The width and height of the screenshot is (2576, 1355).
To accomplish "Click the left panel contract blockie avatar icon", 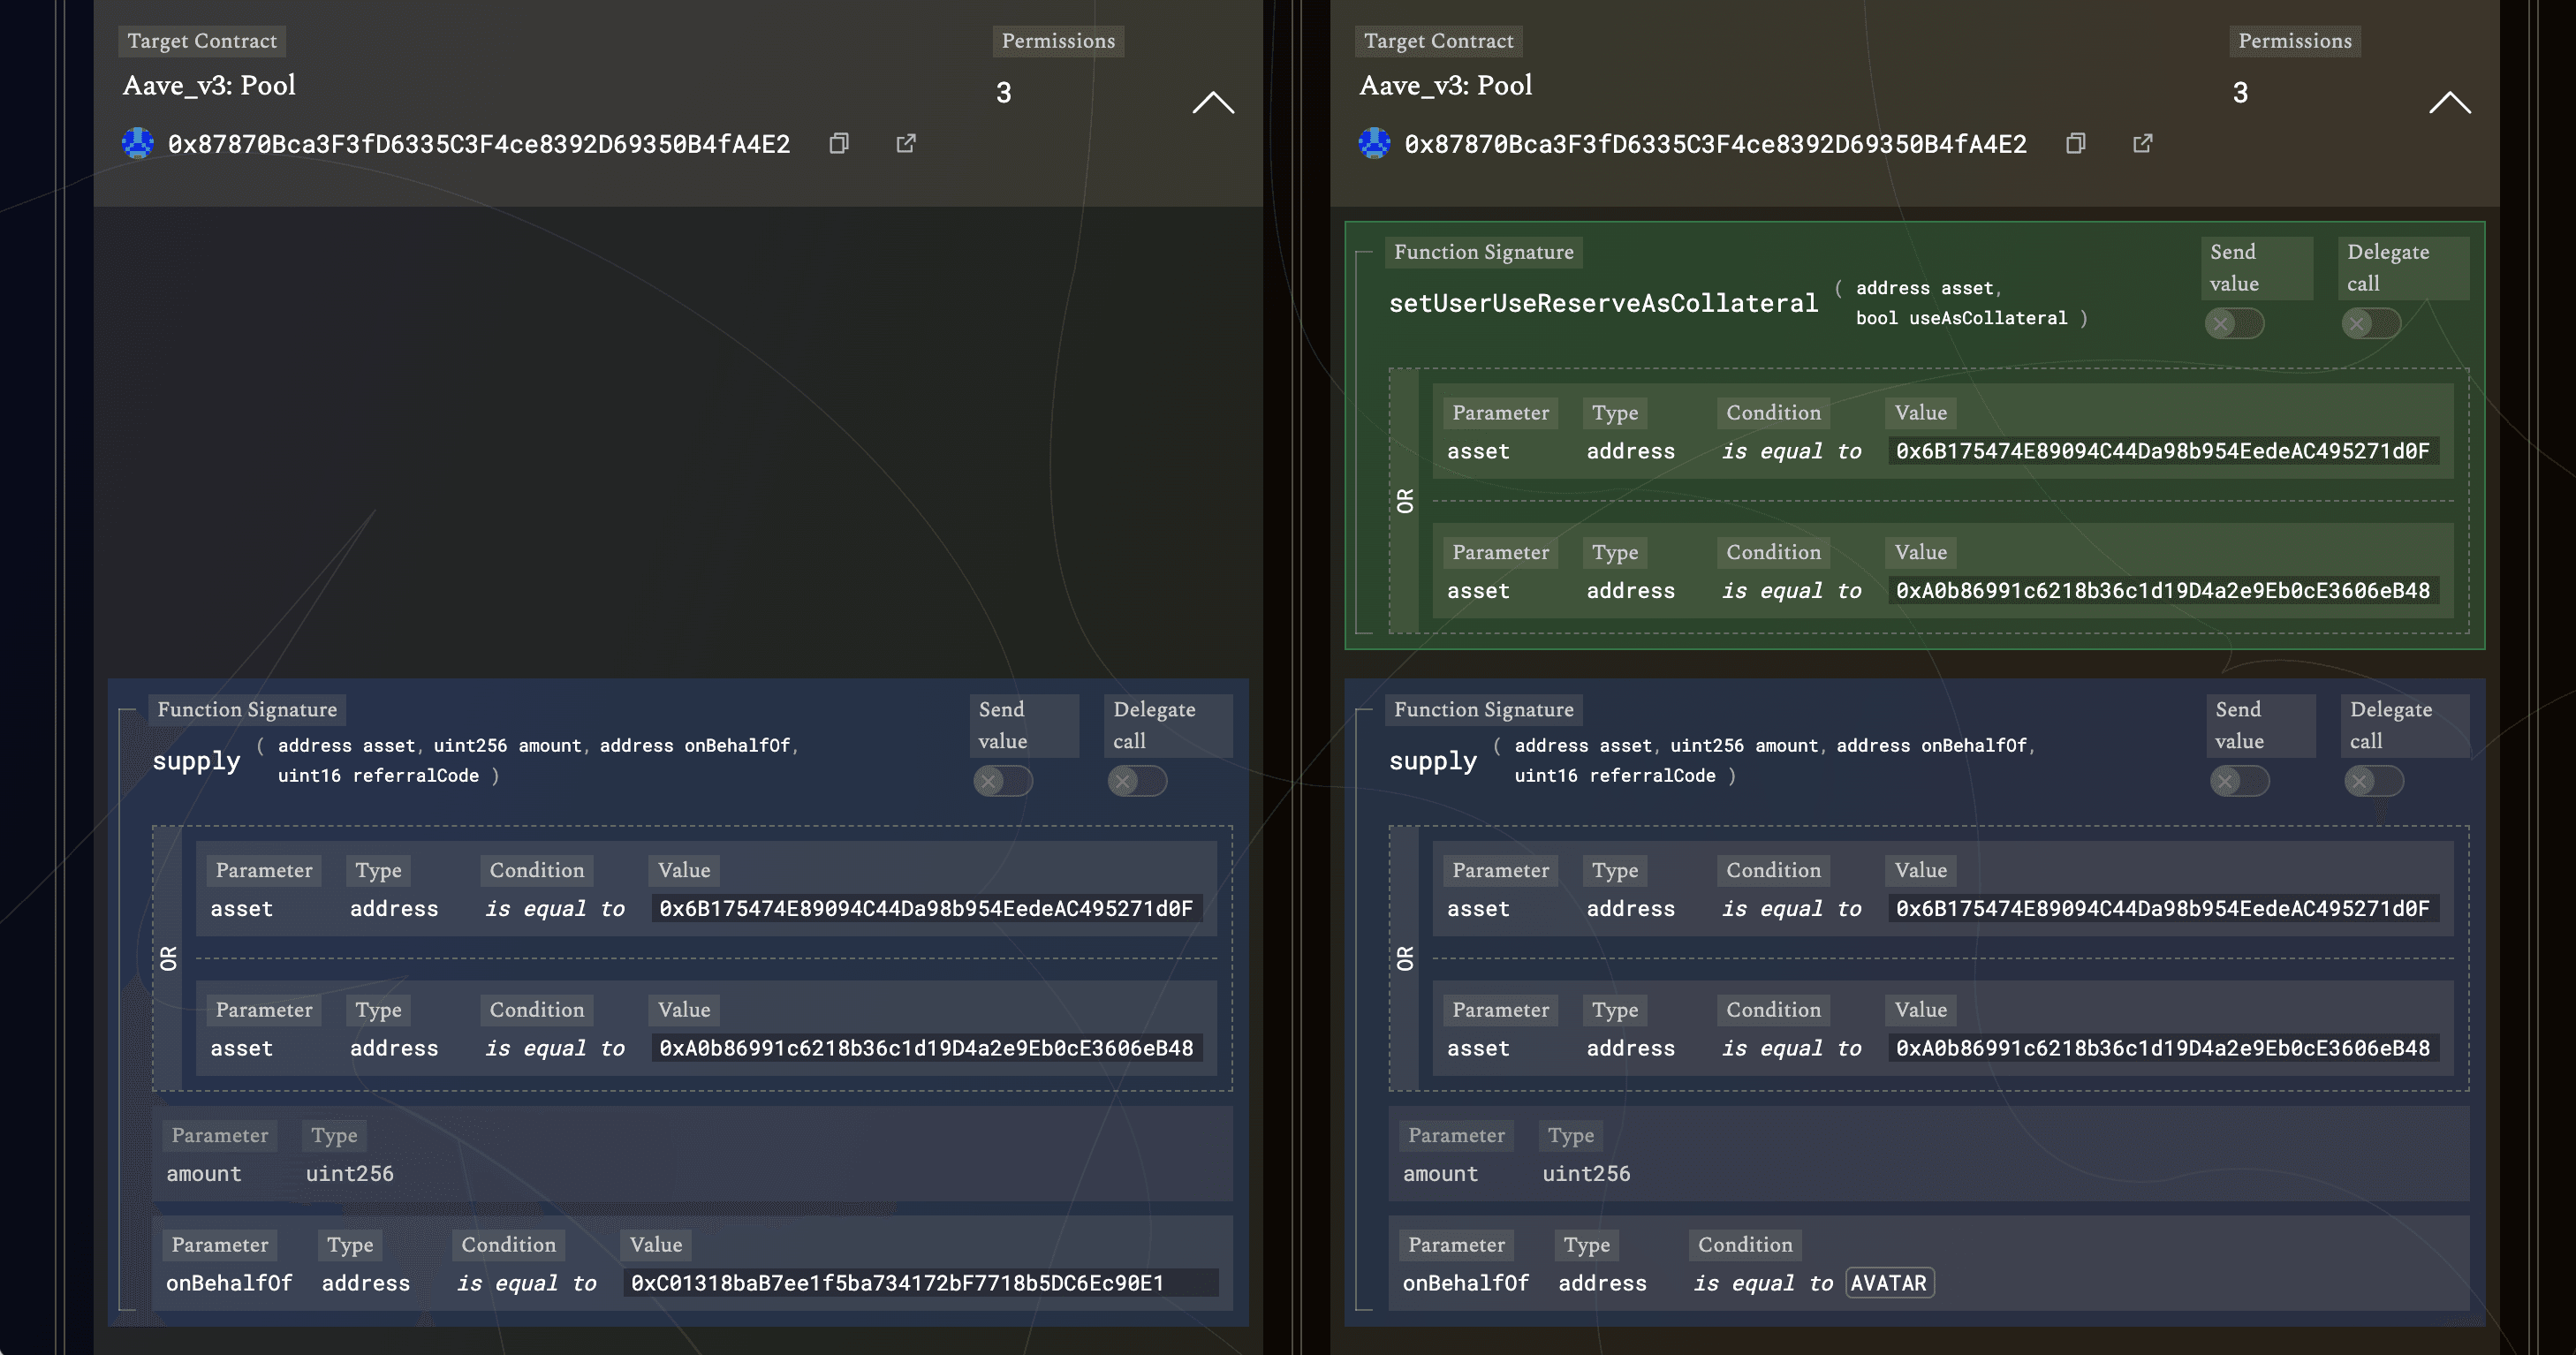I will [138, 143].
